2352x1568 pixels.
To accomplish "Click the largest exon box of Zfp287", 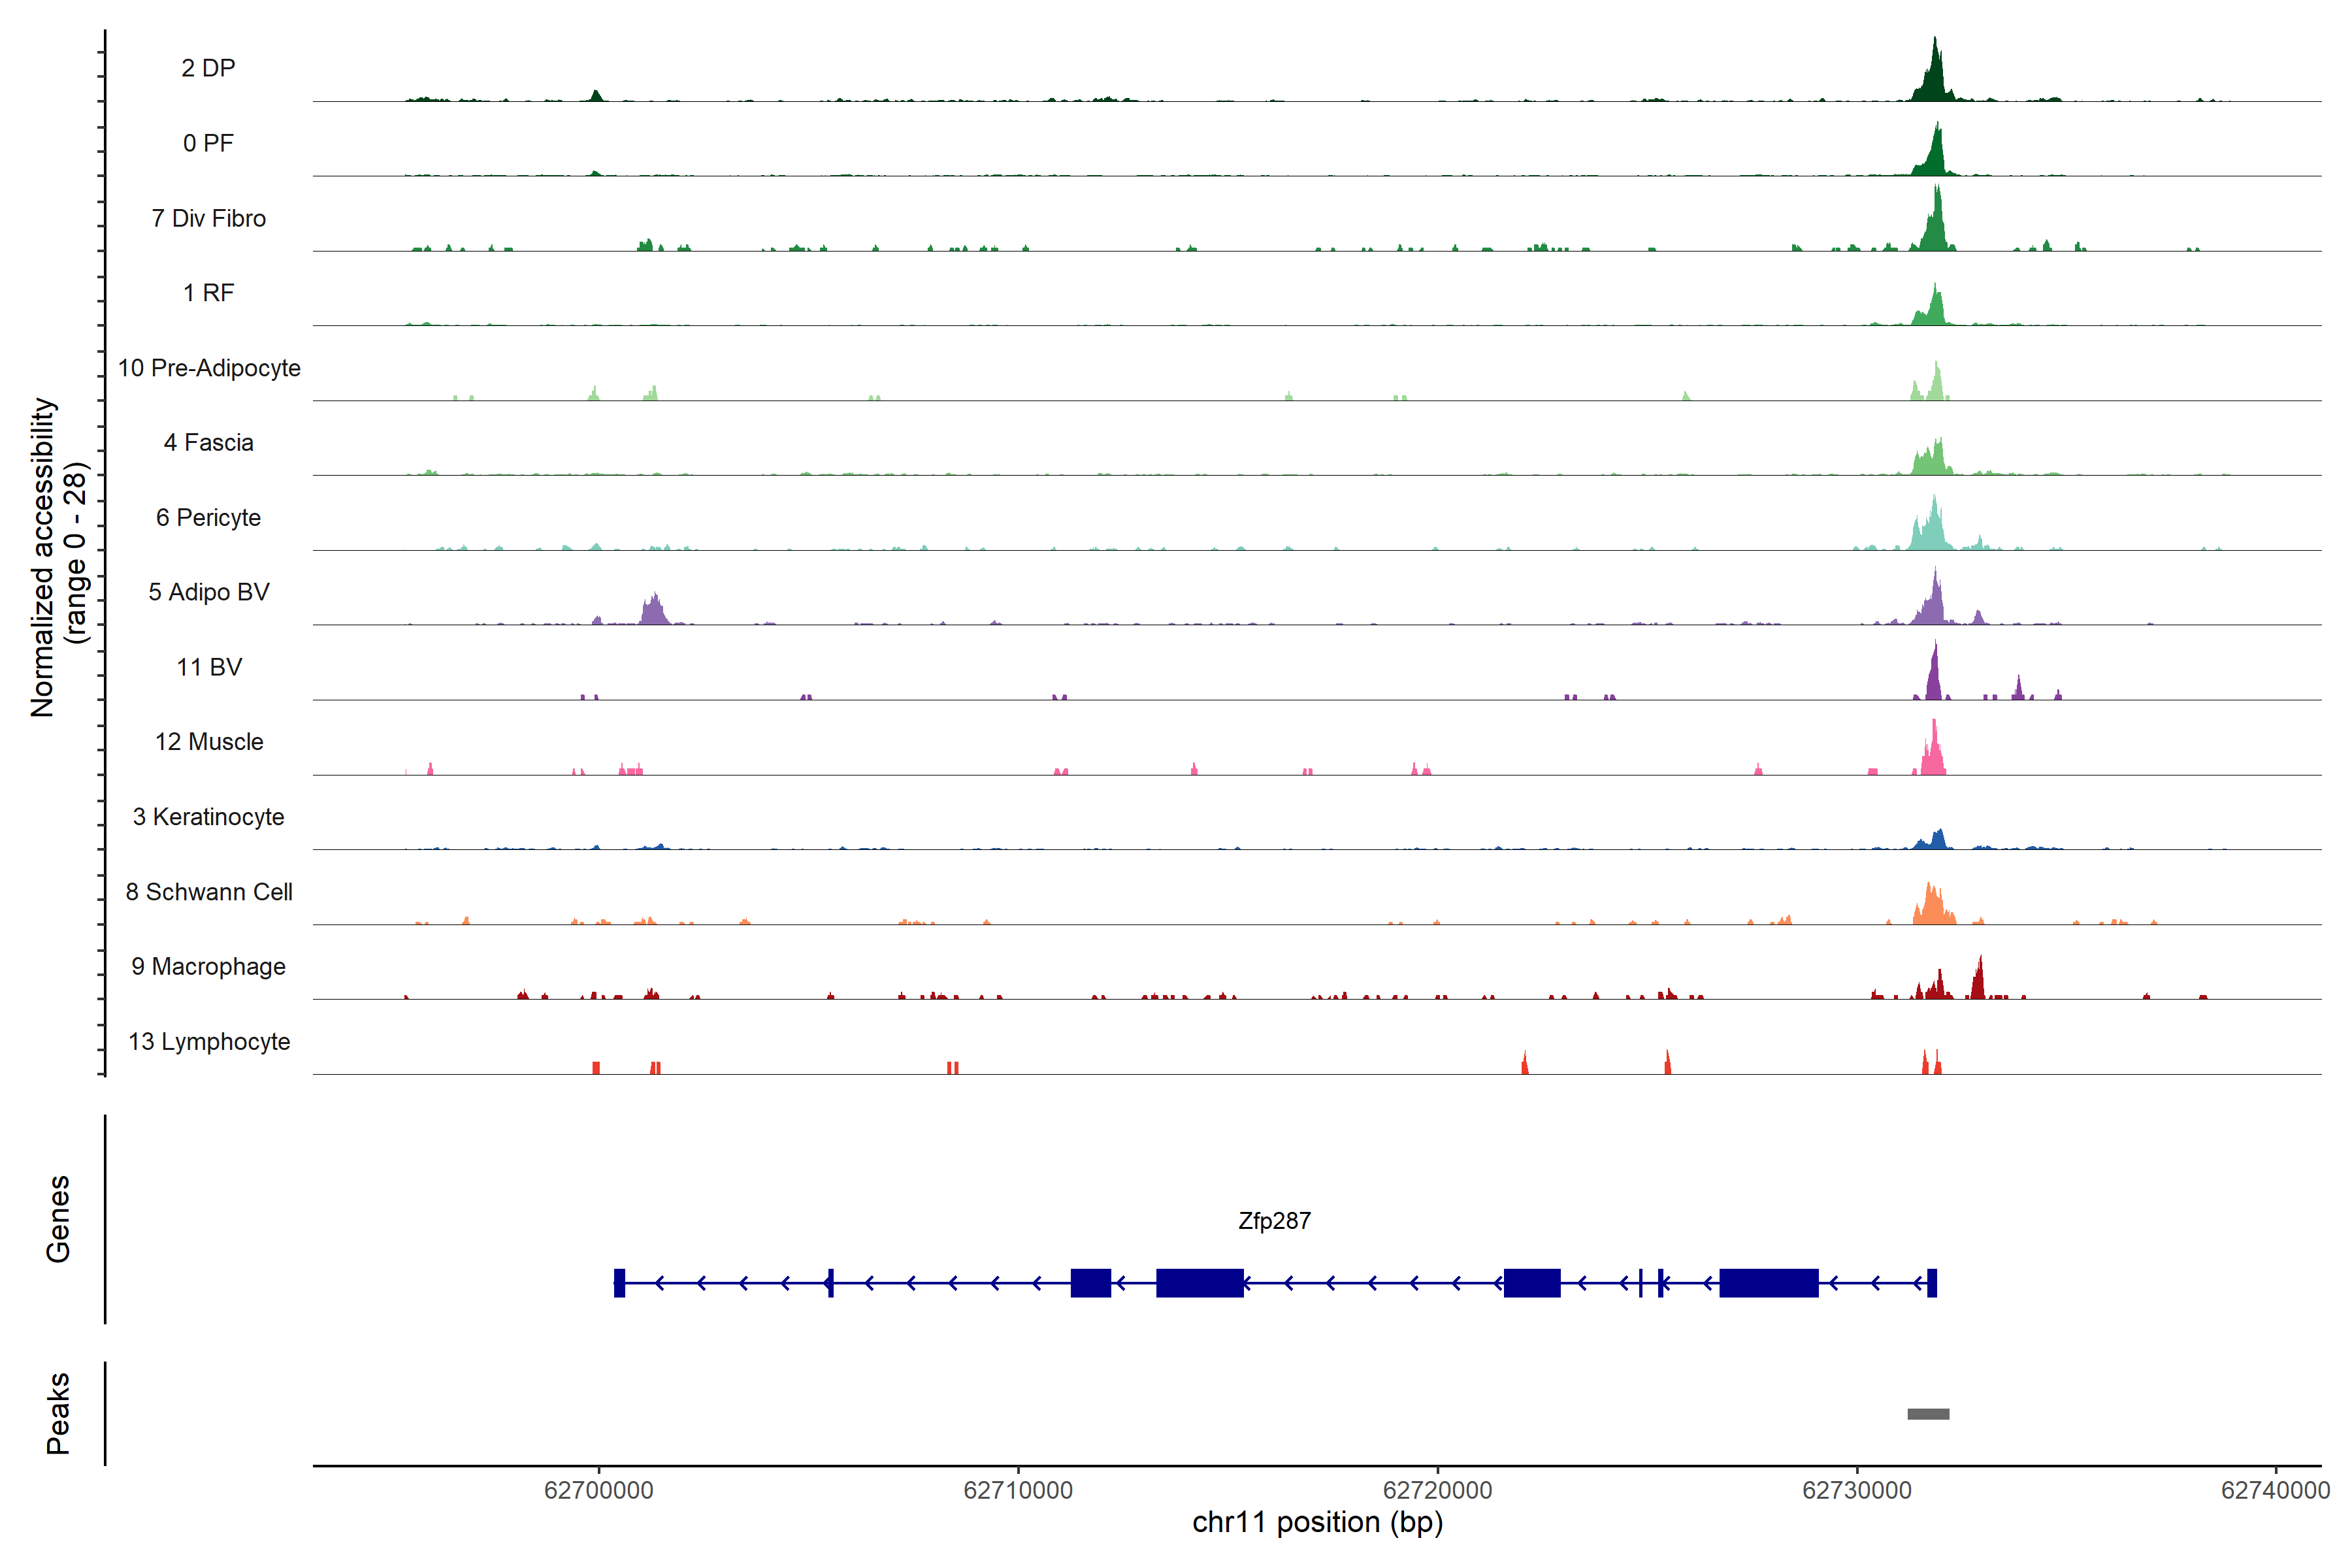I will point(1768,1283).
